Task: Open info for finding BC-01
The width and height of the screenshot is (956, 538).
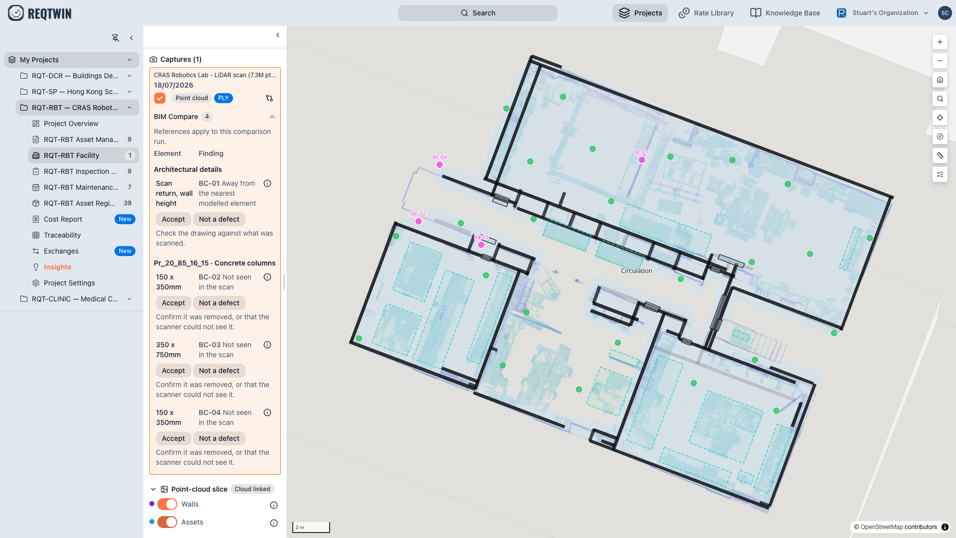Action: pos(267,183)
